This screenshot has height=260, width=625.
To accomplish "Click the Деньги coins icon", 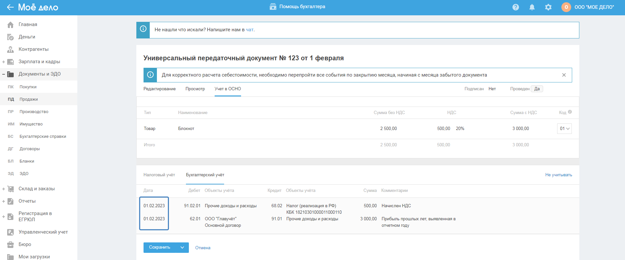I will coord(10,37).
